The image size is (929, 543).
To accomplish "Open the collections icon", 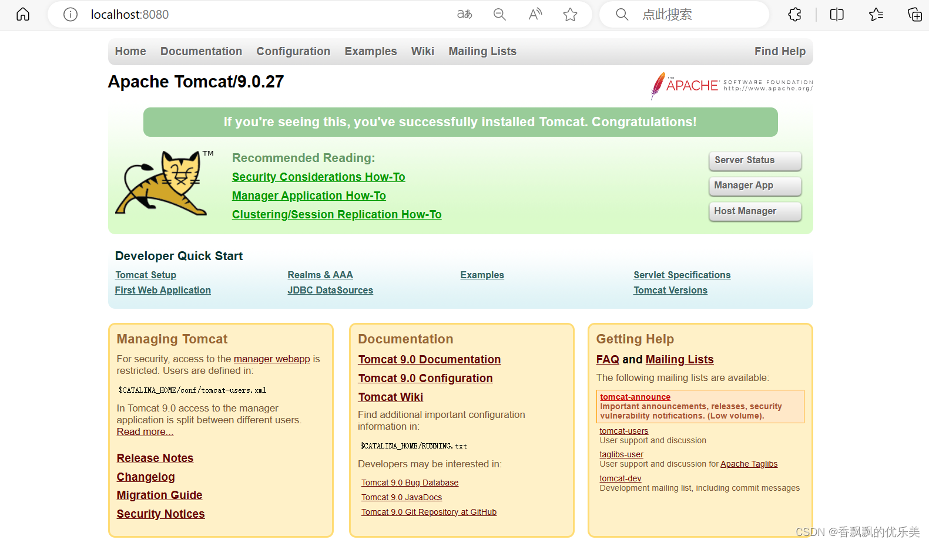I will (915, 14).
